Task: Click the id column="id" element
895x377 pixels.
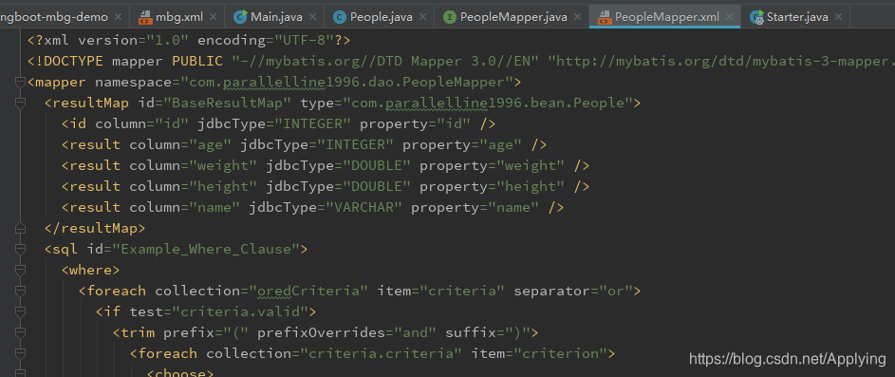Action: pos(278,124)
